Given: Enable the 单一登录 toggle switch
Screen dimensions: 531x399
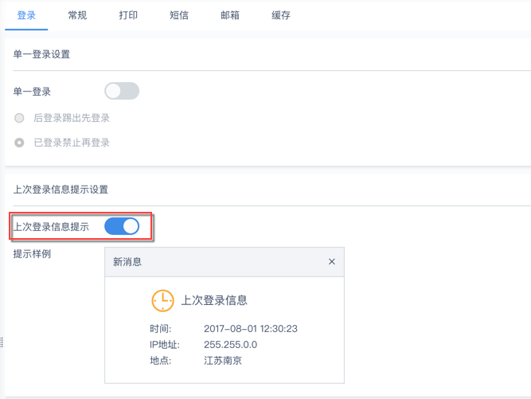Looking at the screenshot, I should tap(122, 91).
